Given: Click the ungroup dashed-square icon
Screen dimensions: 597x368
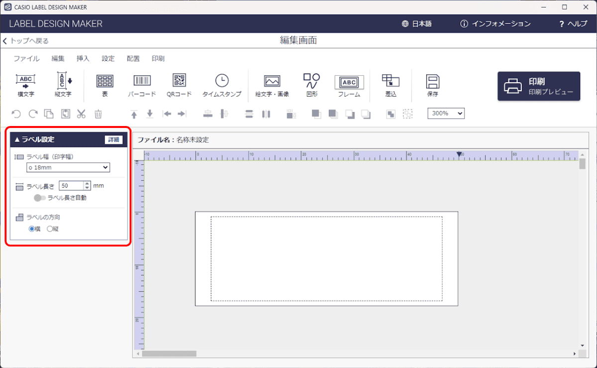Looking at the screenshot, I should click(408, 114).
